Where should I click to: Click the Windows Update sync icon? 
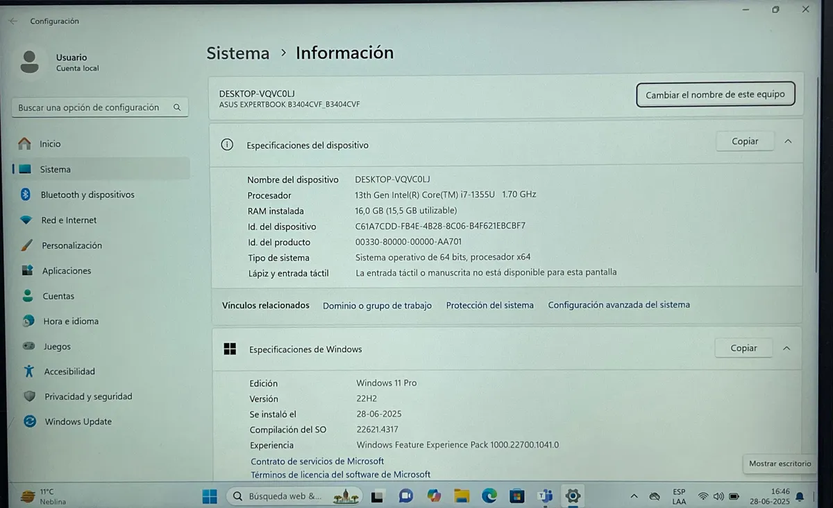30,421
